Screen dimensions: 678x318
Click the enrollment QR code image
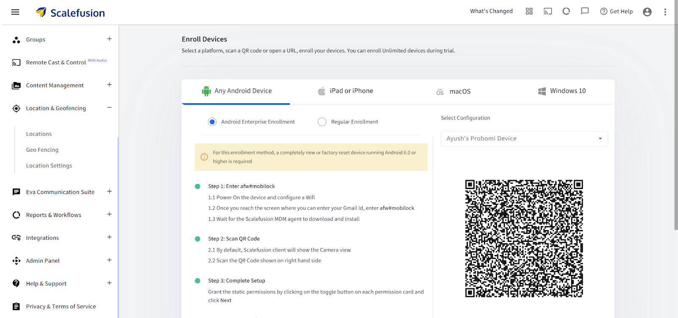pyautogui.click(x=524, y=238)
